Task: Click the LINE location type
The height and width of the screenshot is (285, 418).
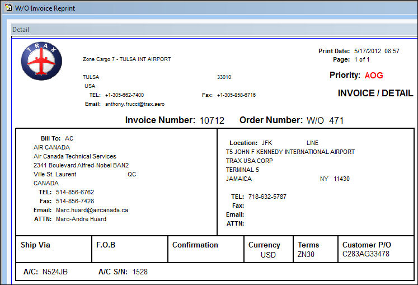Action: tap(312, 143)
